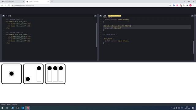The image size is (196, 110).
Task: Switch to Visual Studio Code on taskbar
Action: tap(23, 108)
